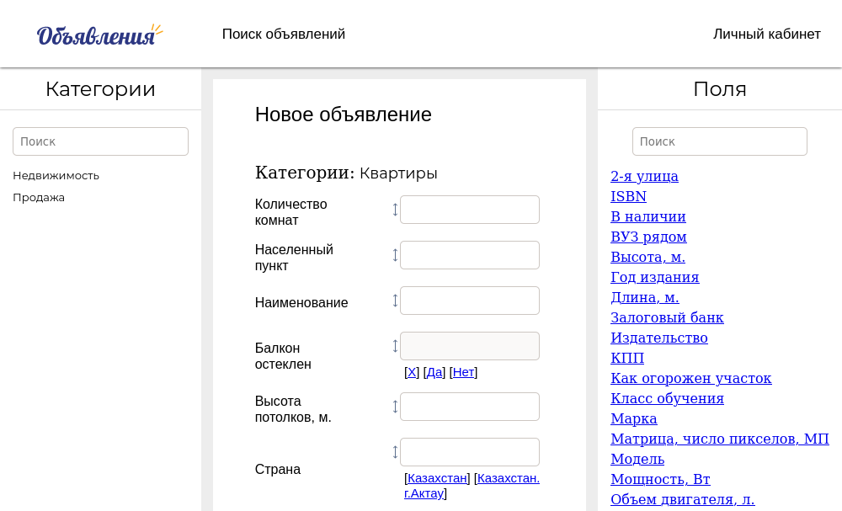Click the Количество комнат input field
The width and height of the screenshot is (842, 511).
[x=469, y=210]
